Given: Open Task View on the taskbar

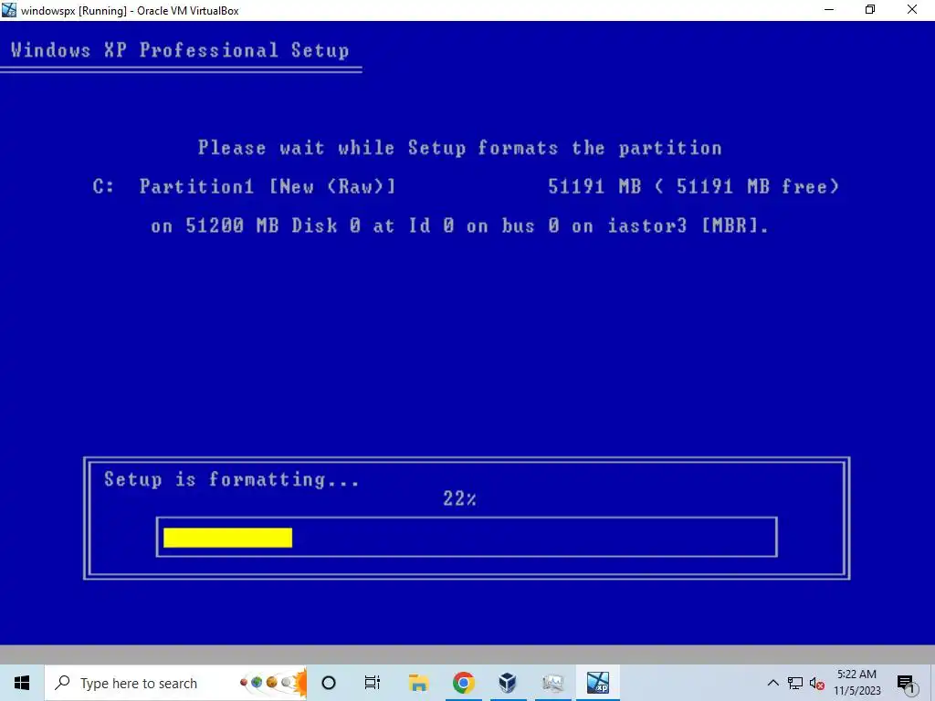Looking at the screenshot, I should tap(373, 683).
